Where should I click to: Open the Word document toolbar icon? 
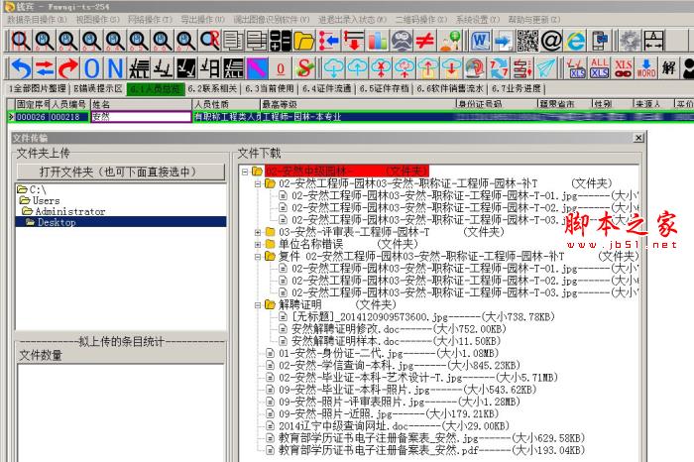(x=480, y=41)
